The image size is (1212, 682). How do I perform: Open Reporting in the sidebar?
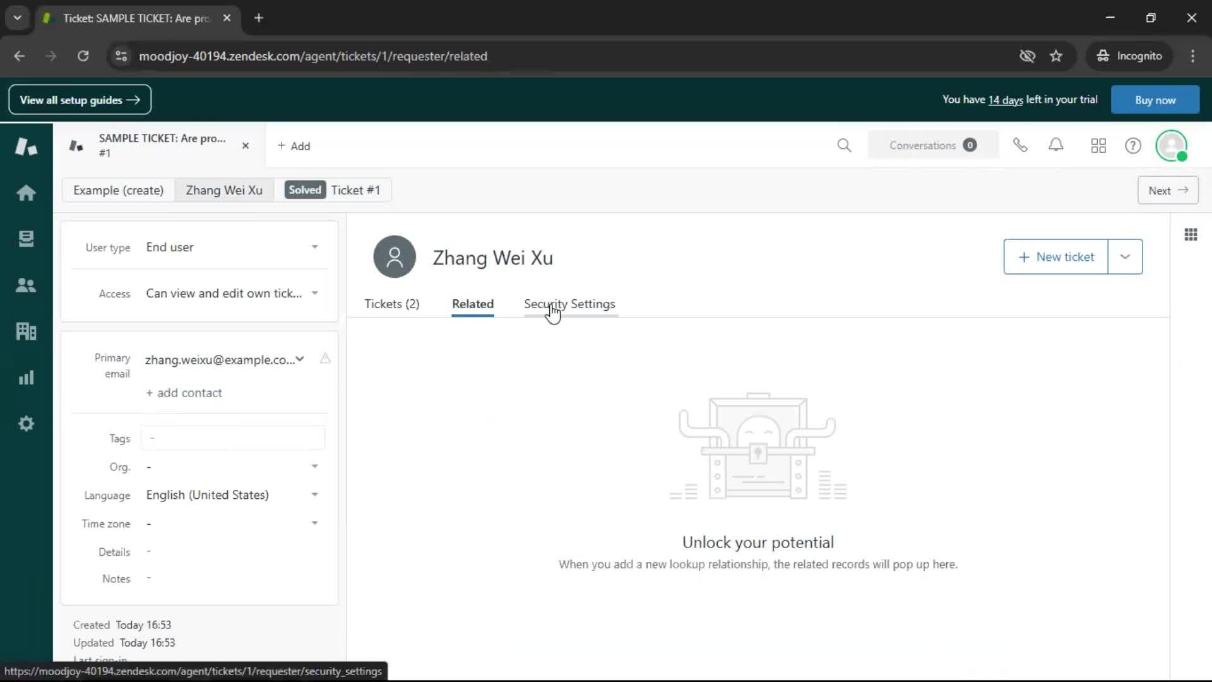[26, 378]
